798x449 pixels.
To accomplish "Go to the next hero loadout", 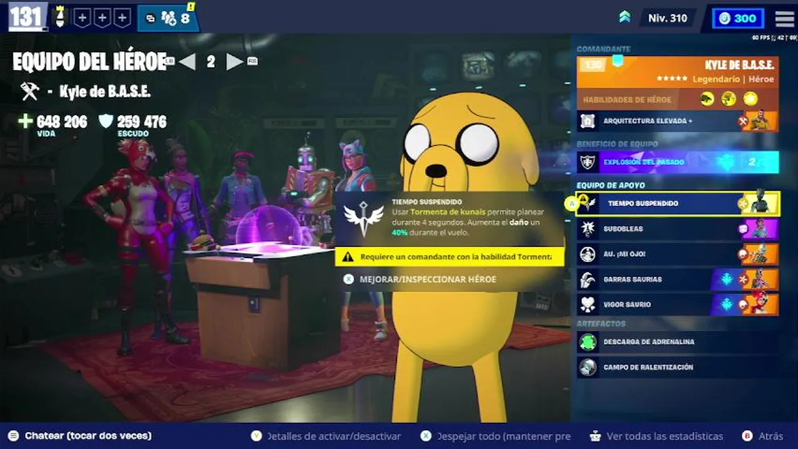I will point(234,61).
